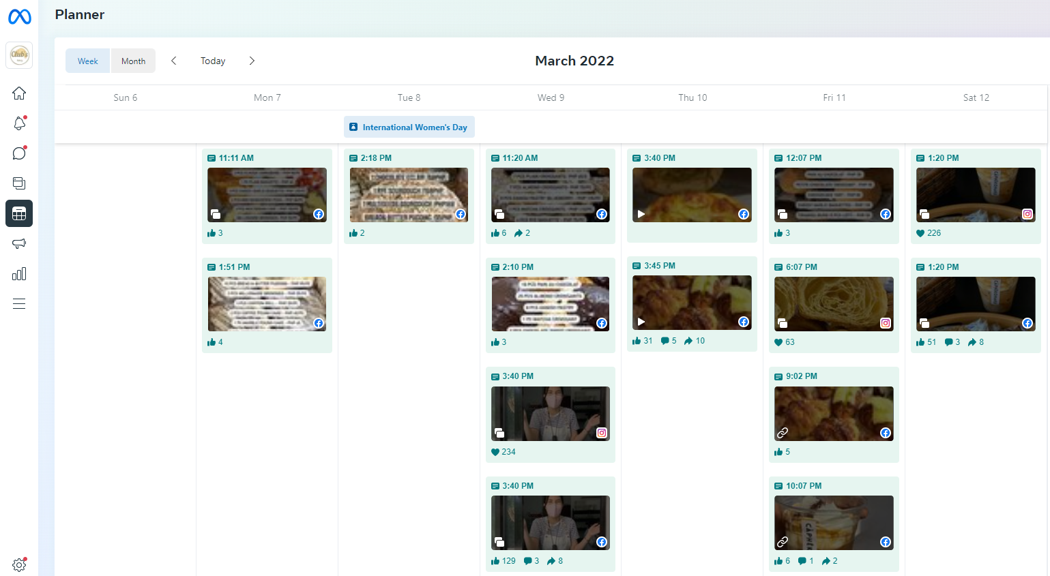1050x576 pixels.
Task: Open Wednesday 2:10 PM post thumbnail
Action: [x=551, y=304]
